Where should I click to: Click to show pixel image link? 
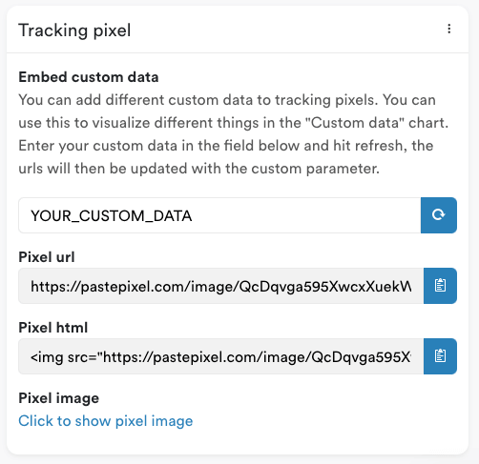106,421
